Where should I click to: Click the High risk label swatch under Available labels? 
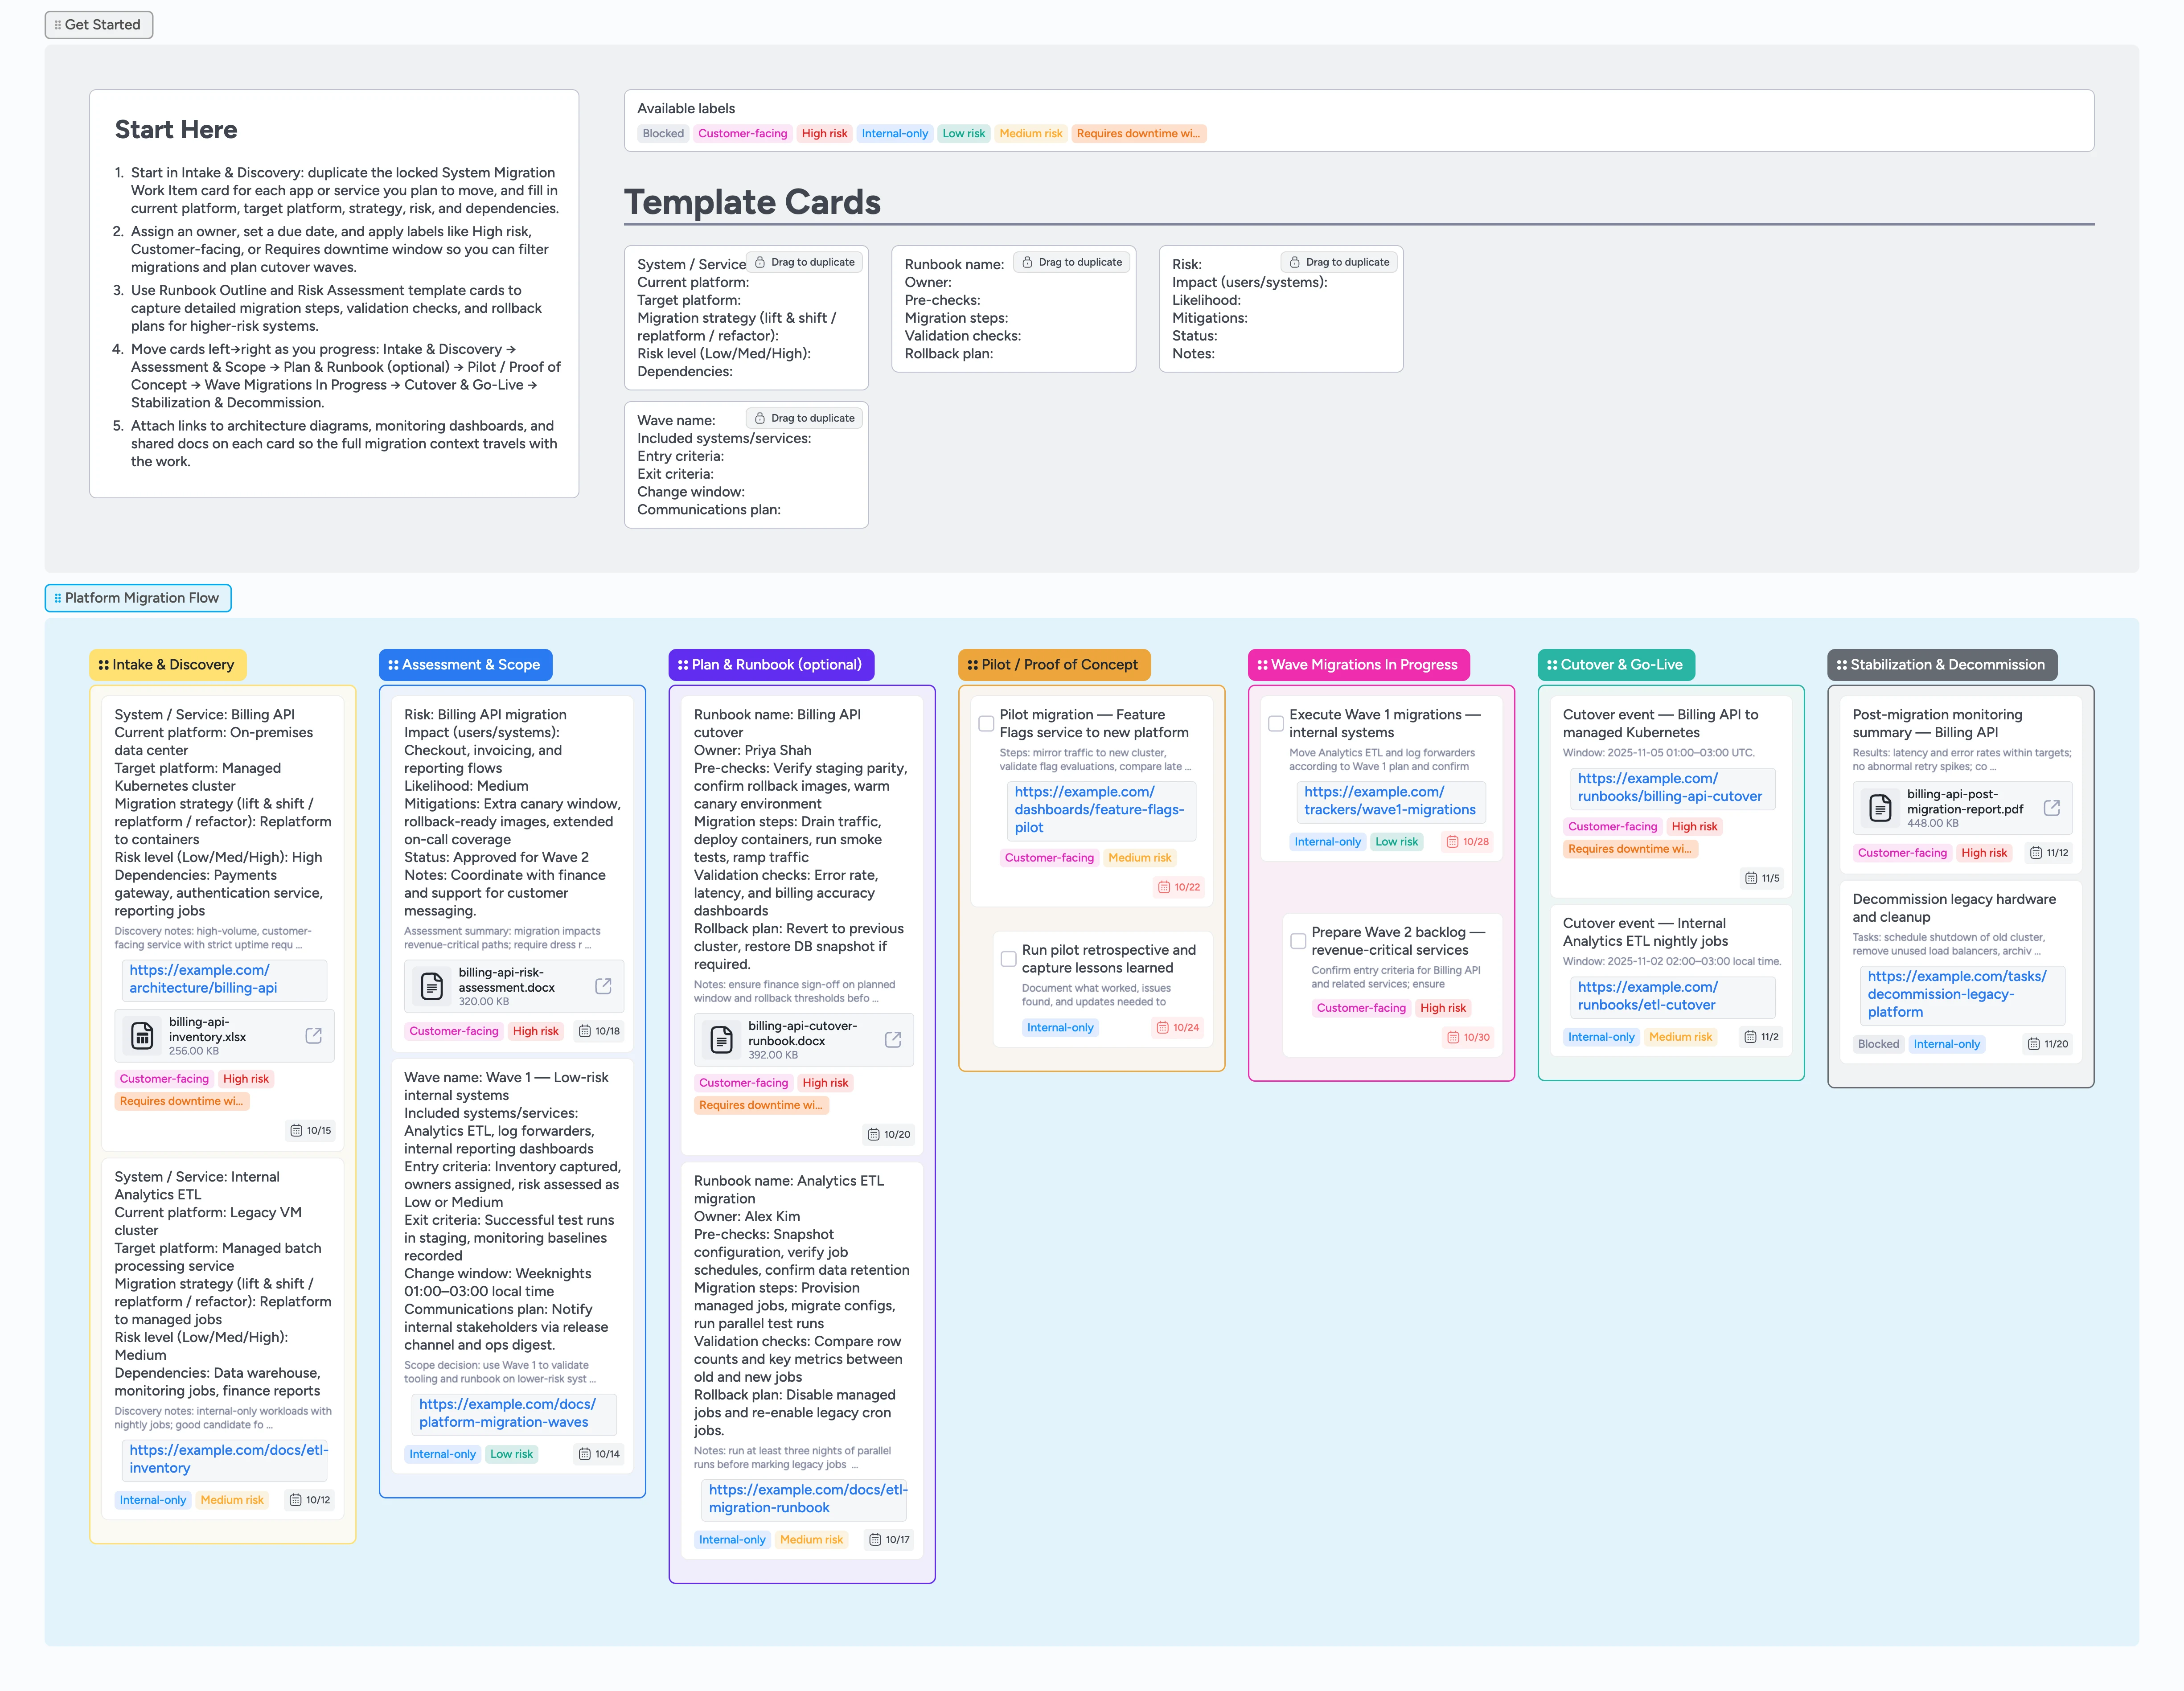pos(824,133)
